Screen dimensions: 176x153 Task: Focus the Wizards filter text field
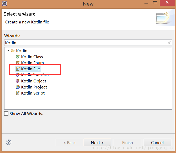coord(88,43)
